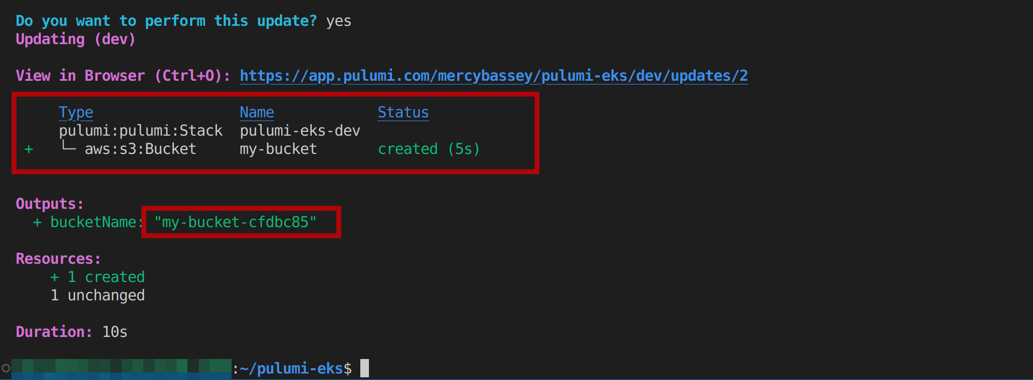This screenshot has height=380, width=1033.
Task: Click the aws:s3:Bucket resource type
Action: coord(140,149)
